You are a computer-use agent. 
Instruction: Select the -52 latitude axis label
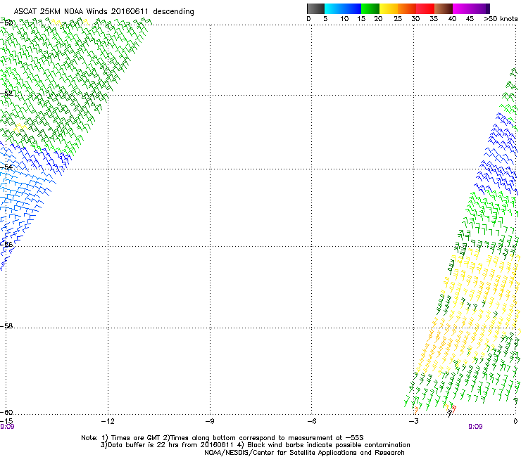[x=6, y=94]
